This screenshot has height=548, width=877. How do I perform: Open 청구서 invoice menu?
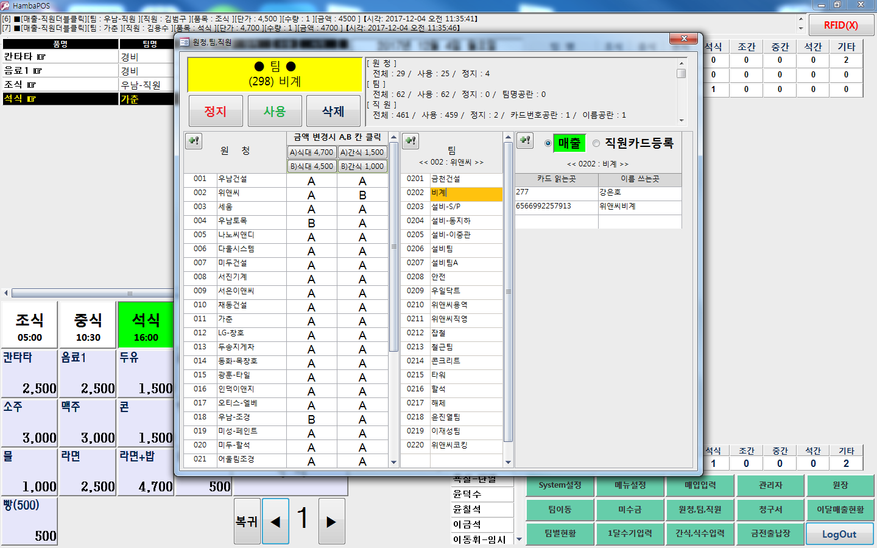tap(770, 510)
